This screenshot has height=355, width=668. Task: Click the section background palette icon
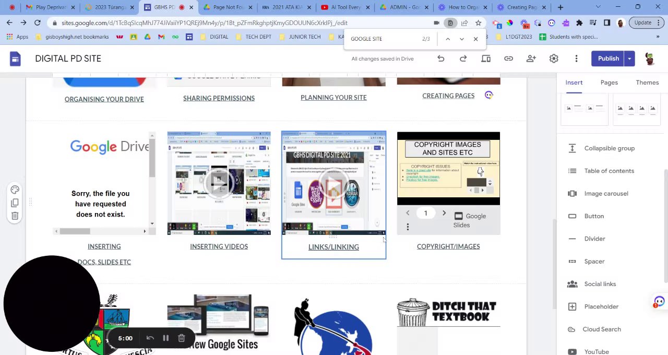[x=15, y=190]
